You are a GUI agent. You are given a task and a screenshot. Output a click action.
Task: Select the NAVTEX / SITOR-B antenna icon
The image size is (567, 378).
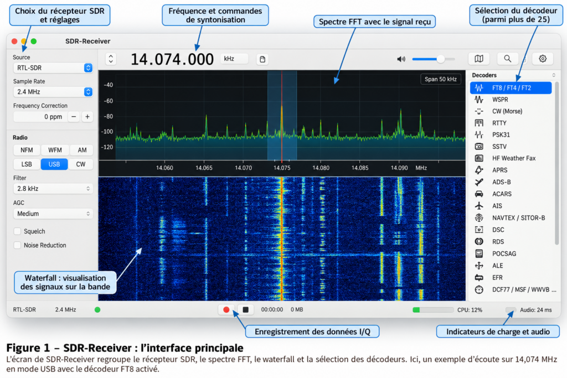(479, 218)
